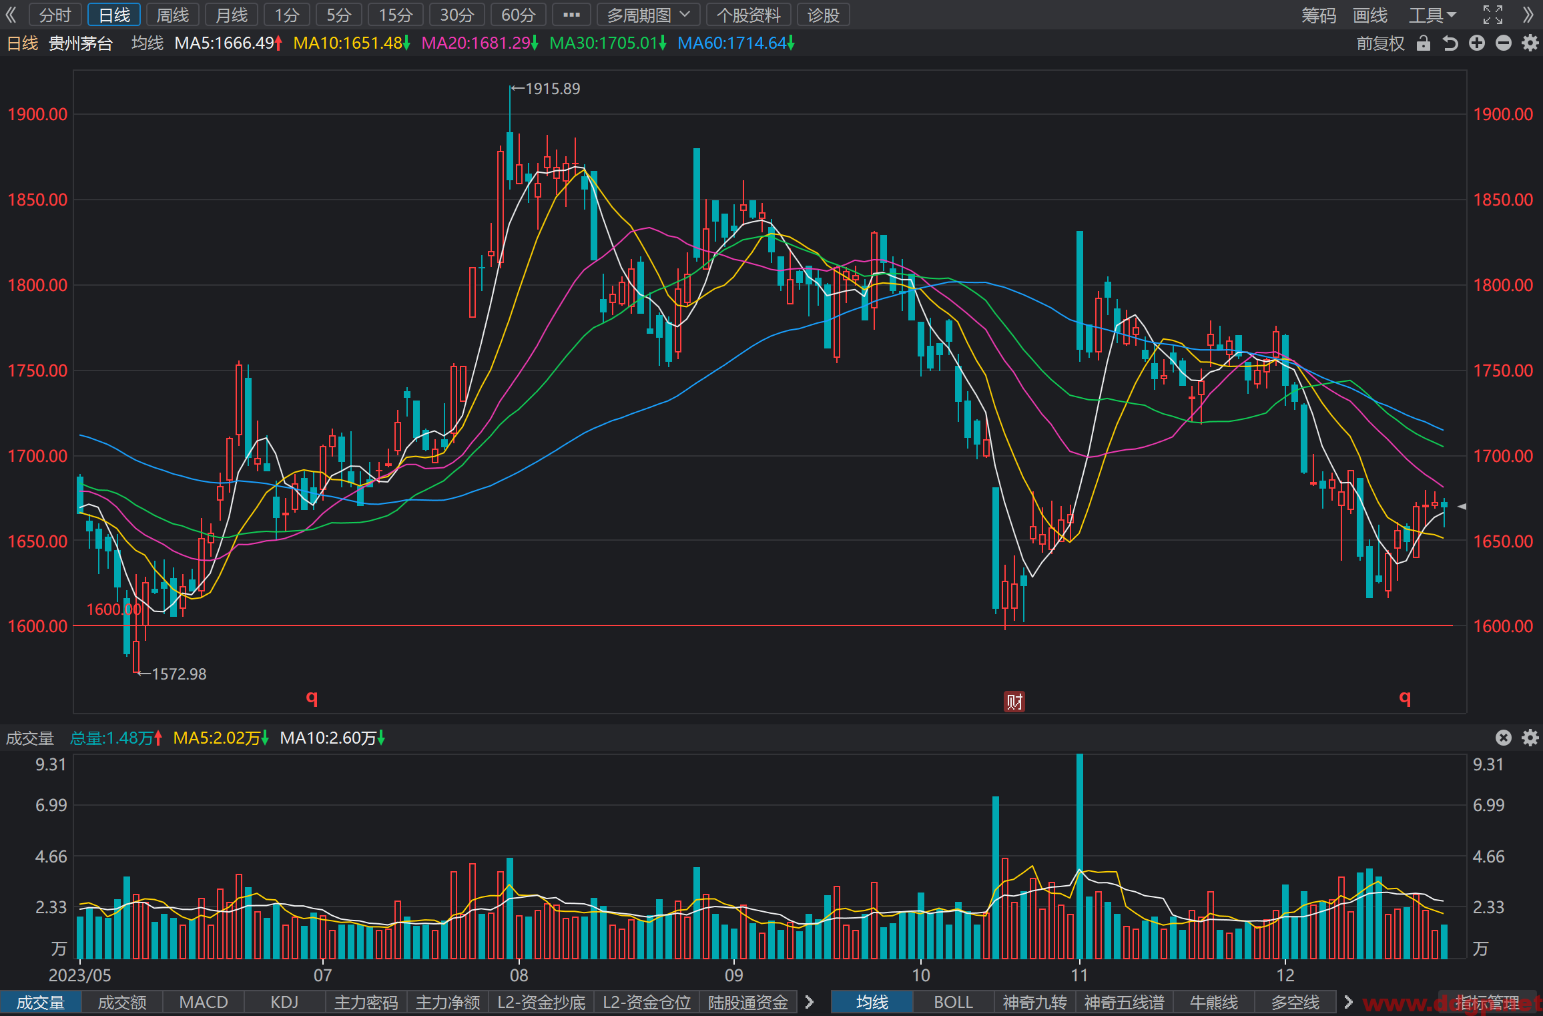Click volume MA5:2.02万 legend
Screen dimensions: 1543x1016
click(x=220, y=738)
